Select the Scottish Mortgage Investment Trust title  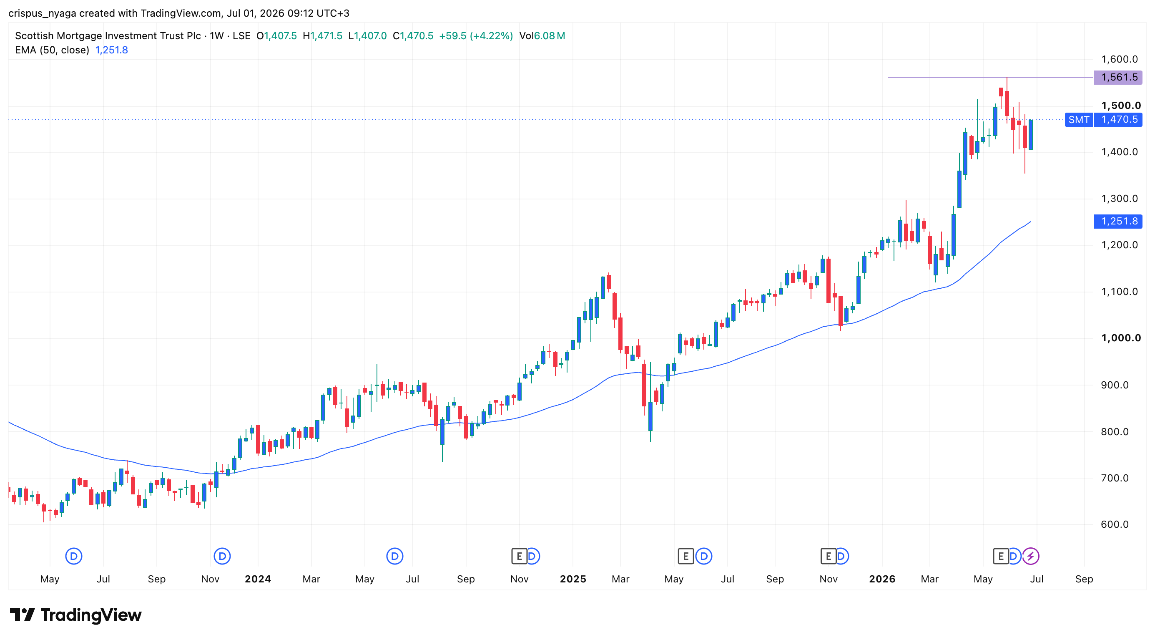pos(108,36)
